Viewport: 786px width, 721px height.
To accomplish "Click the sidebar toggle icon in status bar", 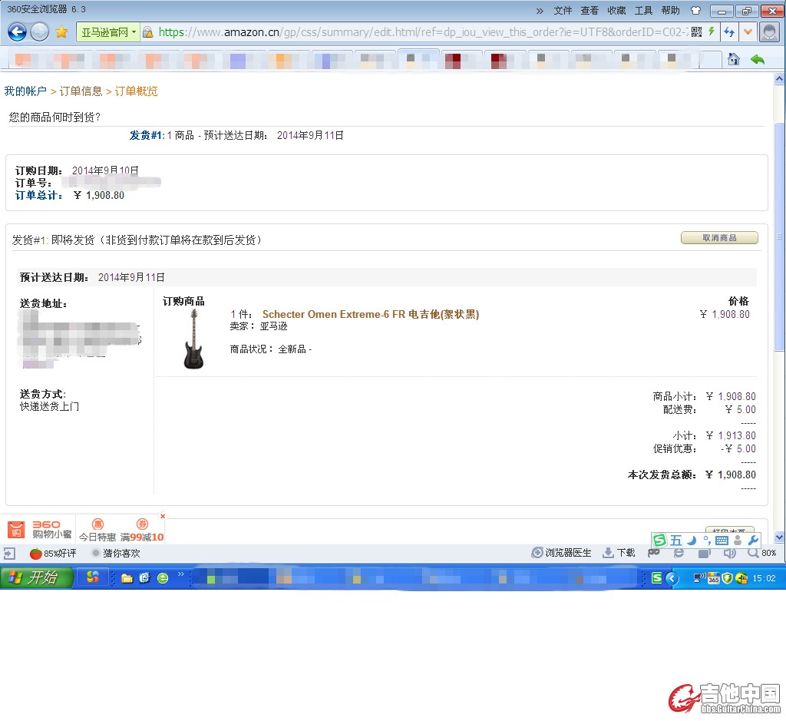I will pos(9,554).
